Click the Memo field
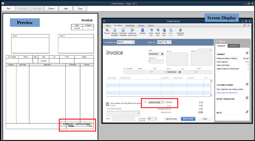 tap(123, 119)
